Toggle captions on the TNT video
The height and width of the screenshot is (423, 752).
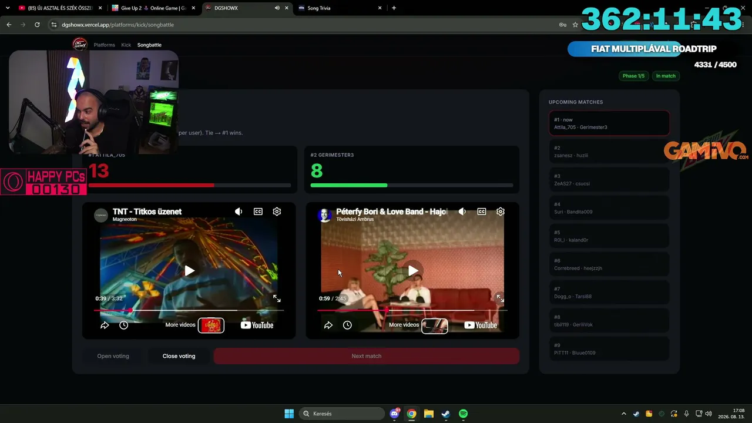click(258, 211)
